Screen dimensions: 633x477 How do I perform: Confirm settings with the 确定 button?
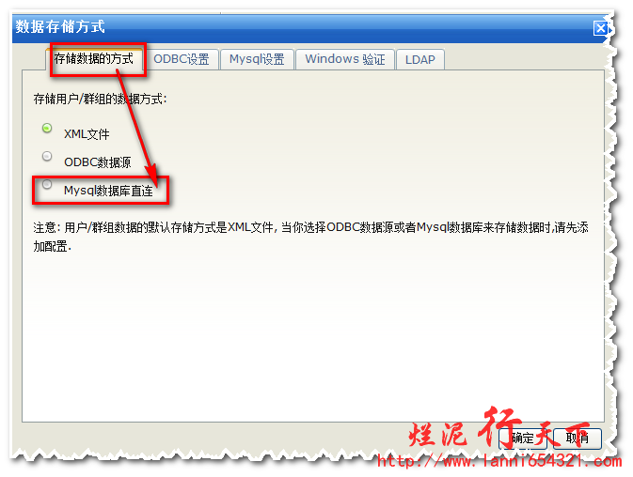(x=523, y=438)
